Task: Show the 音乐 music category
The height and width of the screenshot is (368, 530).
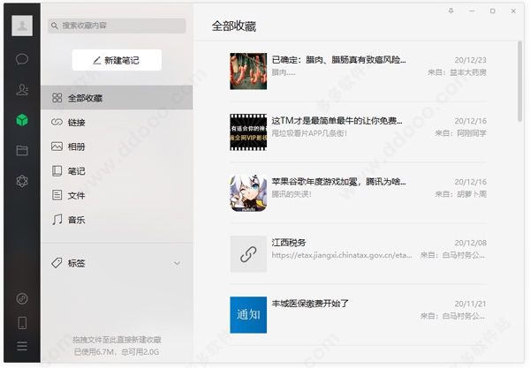Action: click(117, 220)
